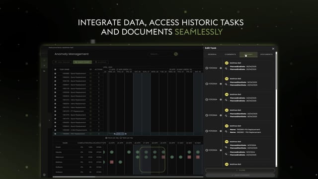Click the red overload square in the Matthew row
318x179 pixels.
coord(111,162)
